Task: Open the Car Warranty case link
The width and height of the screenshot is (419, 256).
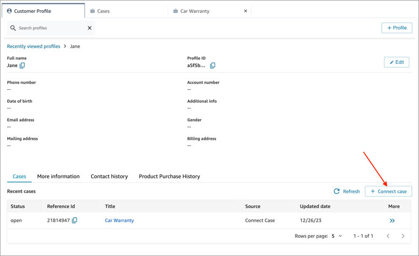Action: coord(119,220)
